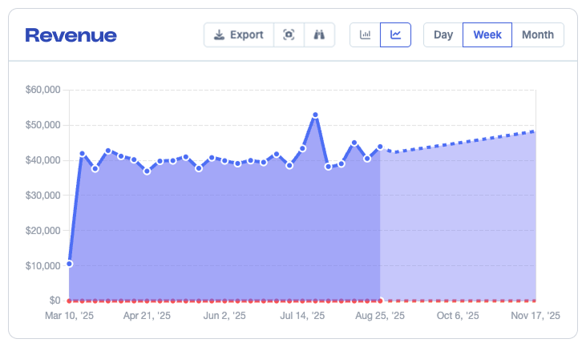Switch to bar chart view

click(366, 35)
